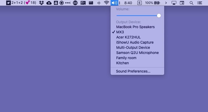Click the 8:40 clock in menu bar
This screenshot has width=208, height=112.
tap(128, 3)
